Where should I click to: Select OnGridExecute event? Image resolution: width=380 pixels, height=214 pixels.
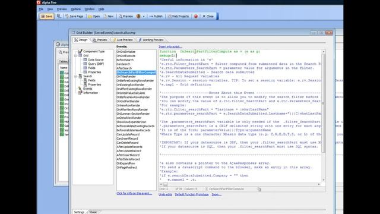[x=126, y=56]
